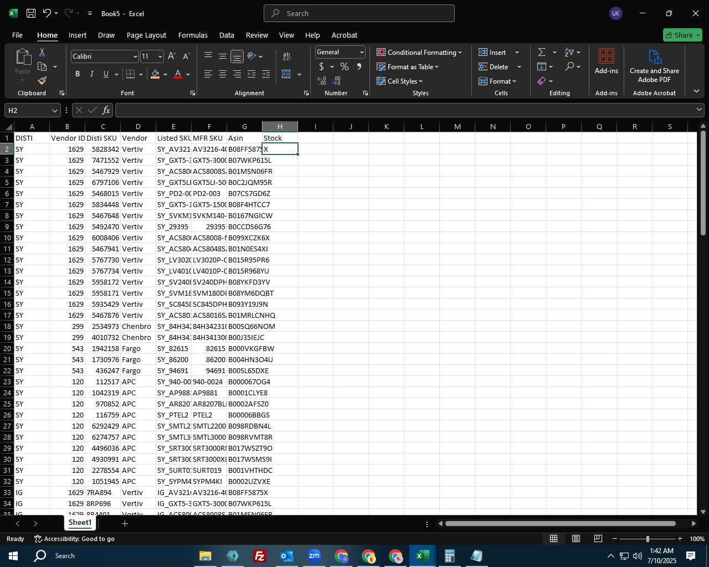Click the Page Break Preview icon
This screenshot has height=567, width=709.
[598, 539]
